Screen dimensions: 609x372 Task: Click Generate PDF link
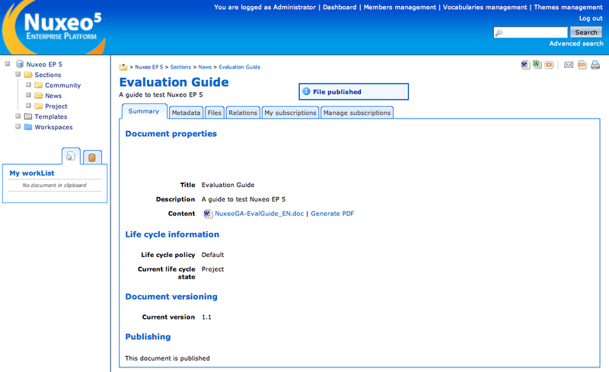pyautogui.click(x=333, y=214)
